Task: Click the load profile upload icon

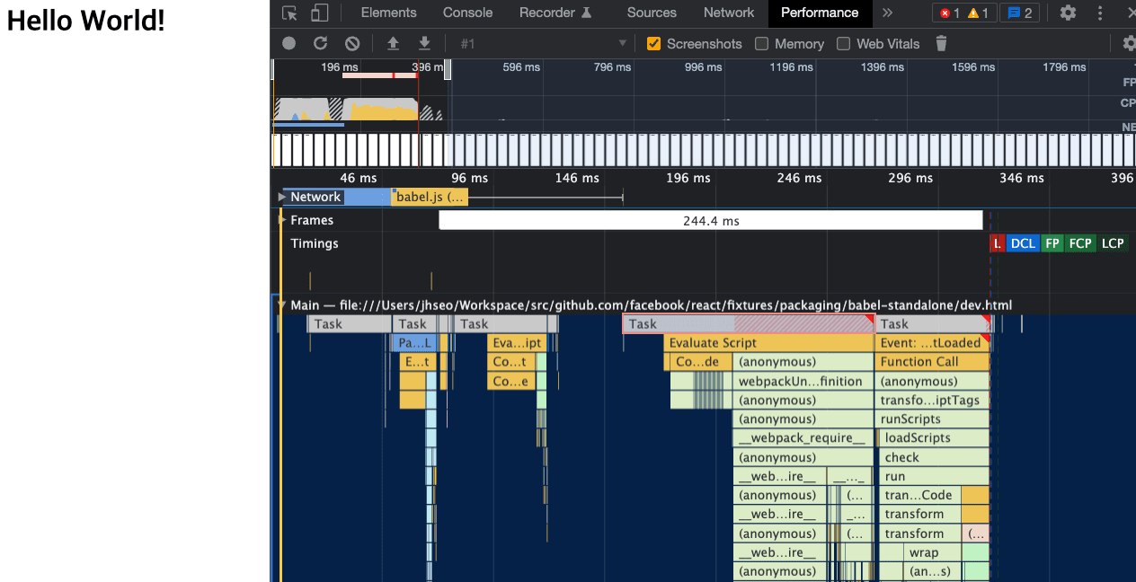Action: coord(393,43)
